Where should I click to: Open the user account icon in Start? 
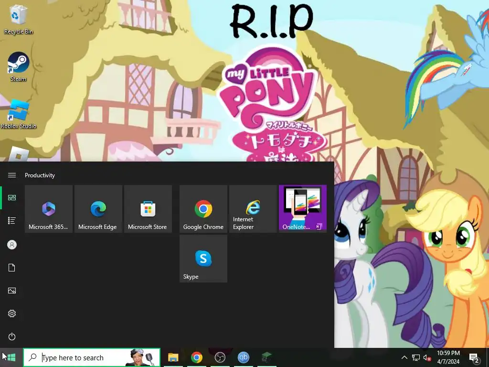12,245
